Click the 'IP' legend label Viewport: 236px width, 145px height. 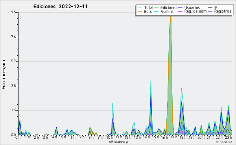click(x=216, y=7)
